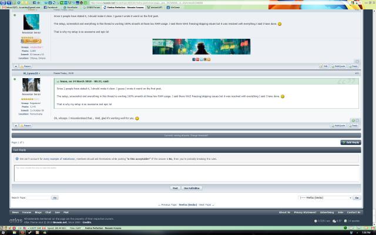Image resolution: width=376 pixels, height=235 pixels.
Task: Report the second post
Action: [x=25, y=125]
